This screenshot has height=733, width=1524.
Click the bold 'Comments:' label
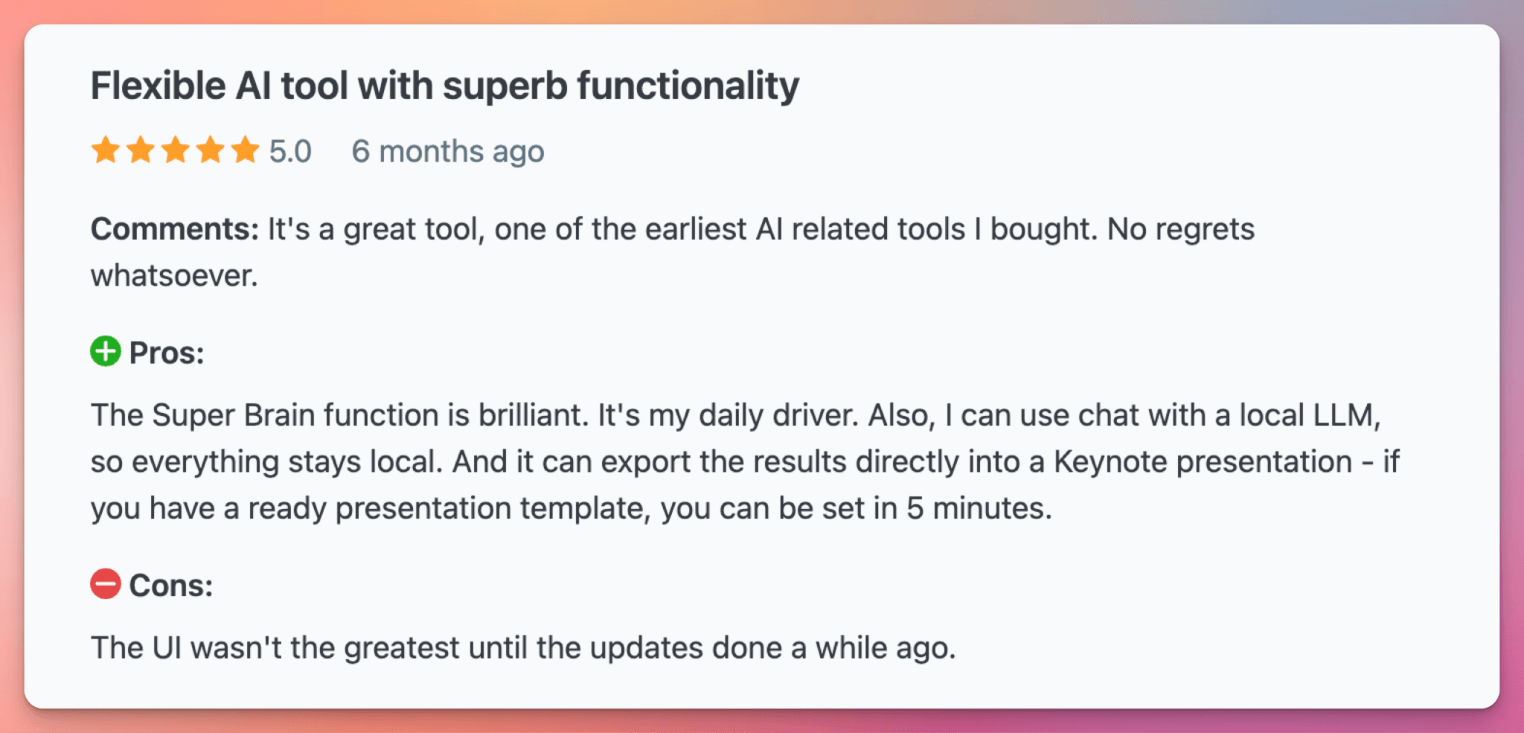[x=174, y=229]
